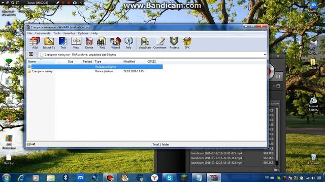Open the Find tool
The width and height of the screenshot is (325, 182).
tap(102, 43)
